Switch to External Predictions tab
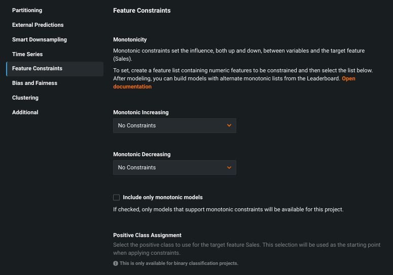The image size is (393, 275). (x=38, y=25)
